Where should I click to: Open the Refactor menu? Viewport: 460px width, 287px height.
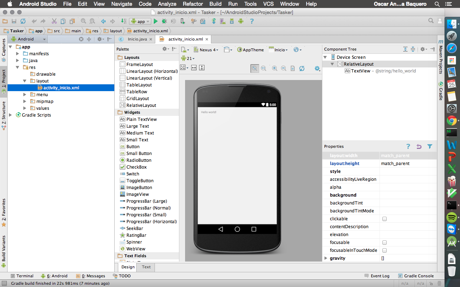pyautogui.click(x=193, y=4)
